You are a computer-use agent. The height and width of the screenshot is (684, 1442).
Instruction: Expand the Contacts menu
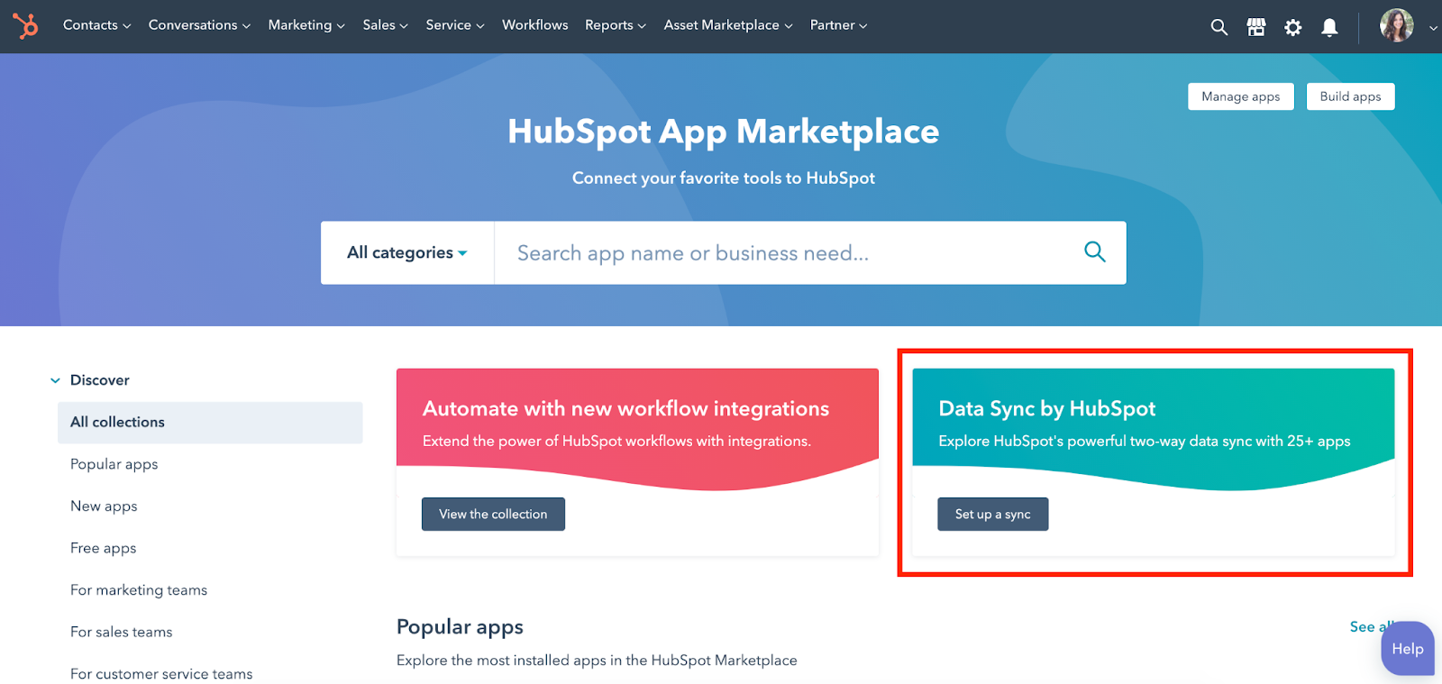pyautogui.click(x=96, y=25)
